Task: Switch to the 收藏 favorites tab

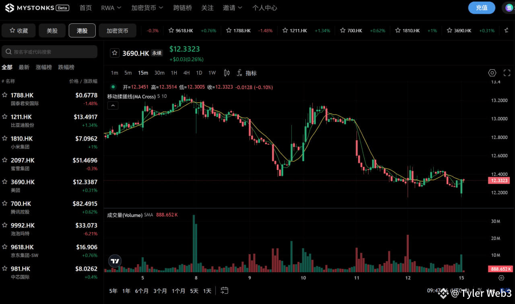Action: [19, 31]
